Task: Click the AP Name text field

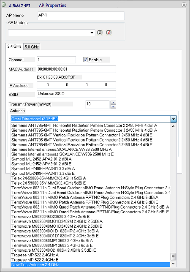Action: pyautogui.click(x=81, y=16)
